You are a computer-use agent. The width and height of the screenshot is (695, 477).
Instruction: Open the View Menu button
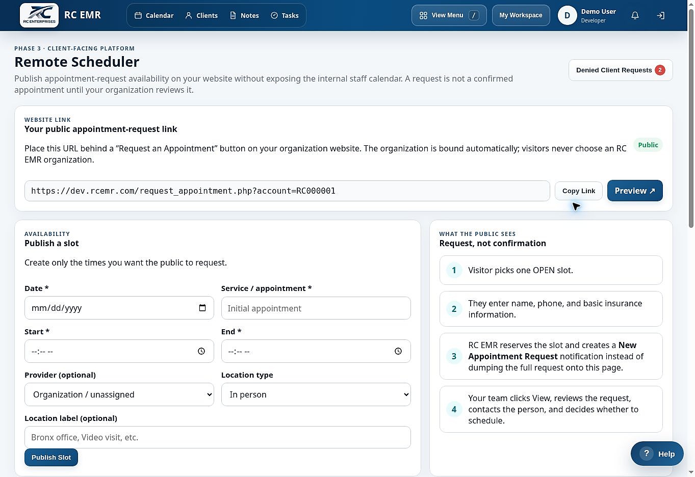pyautogui.click(x=449, y=15)
